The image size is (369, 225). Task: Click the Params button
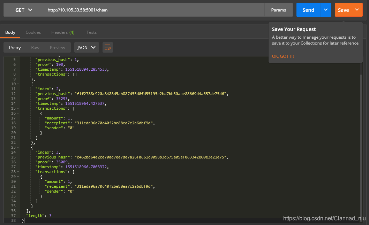(x=279, y=10)
